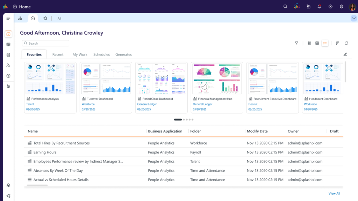358x201 pixels.
Task: Click the View All link
Action: click(334, 193)
